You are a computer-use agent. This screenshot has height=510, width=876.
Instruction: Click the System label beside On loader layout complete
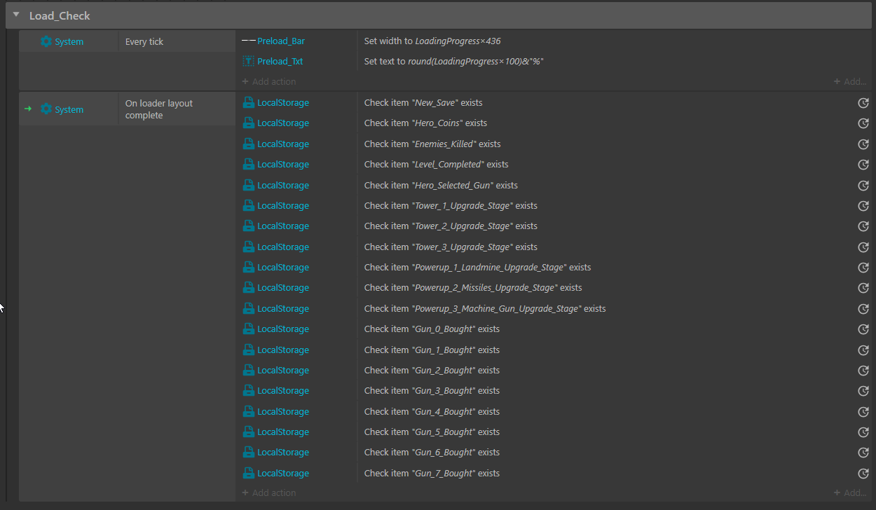(x=69, y=109)
